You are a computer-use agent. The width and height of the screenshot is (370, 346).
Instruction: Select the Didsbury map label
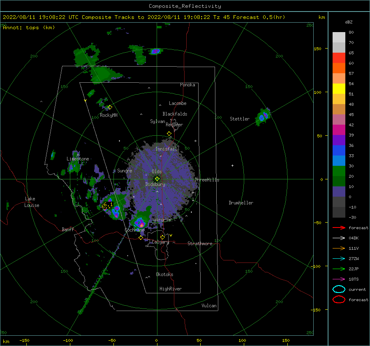155,184
